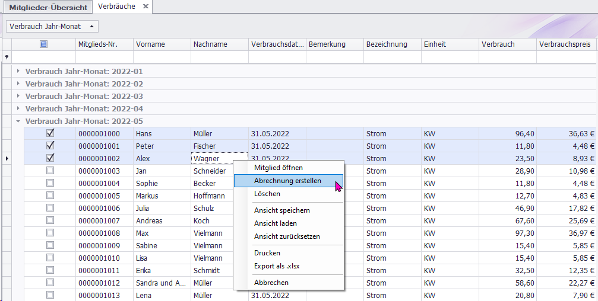Uncheck the checkbox for Peter Fischer
This screenshot has width=598, height=301.
(x=50, y=146)
